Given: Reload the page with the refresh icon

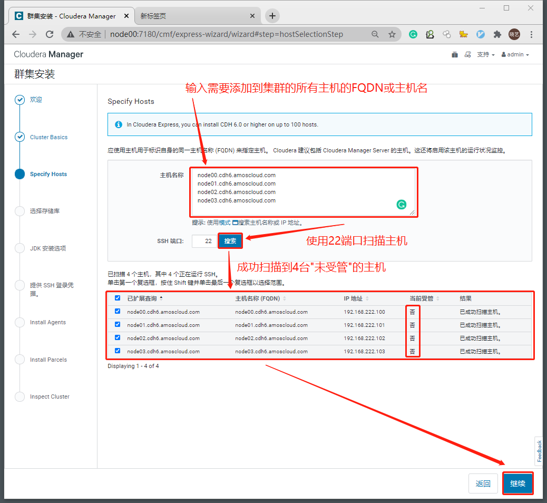Looking at the screenshot, I should (x=50, y=34).
